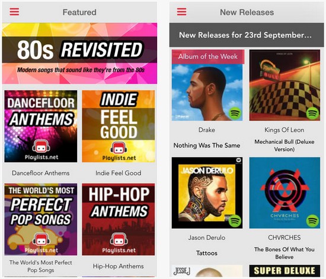Tap Playlists.net robot logo on Hip-Hop Anthems
The width and height of the screenshot is (326, 279).
tap(119, 239)
